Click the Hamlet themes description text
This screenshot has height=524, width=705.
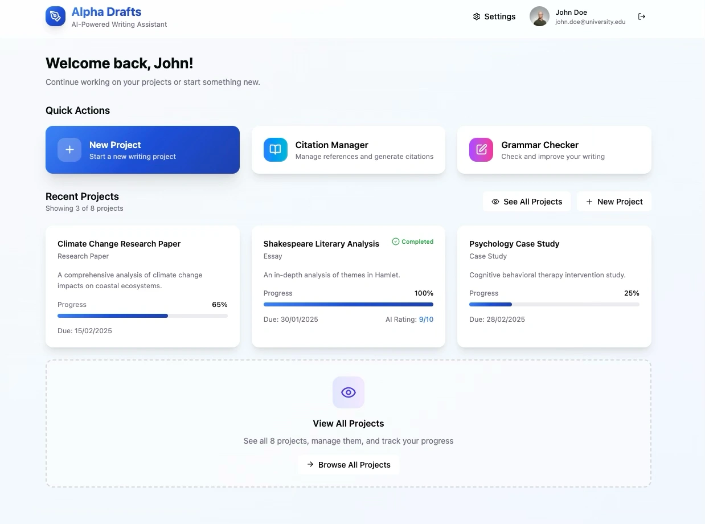[332, 275]
